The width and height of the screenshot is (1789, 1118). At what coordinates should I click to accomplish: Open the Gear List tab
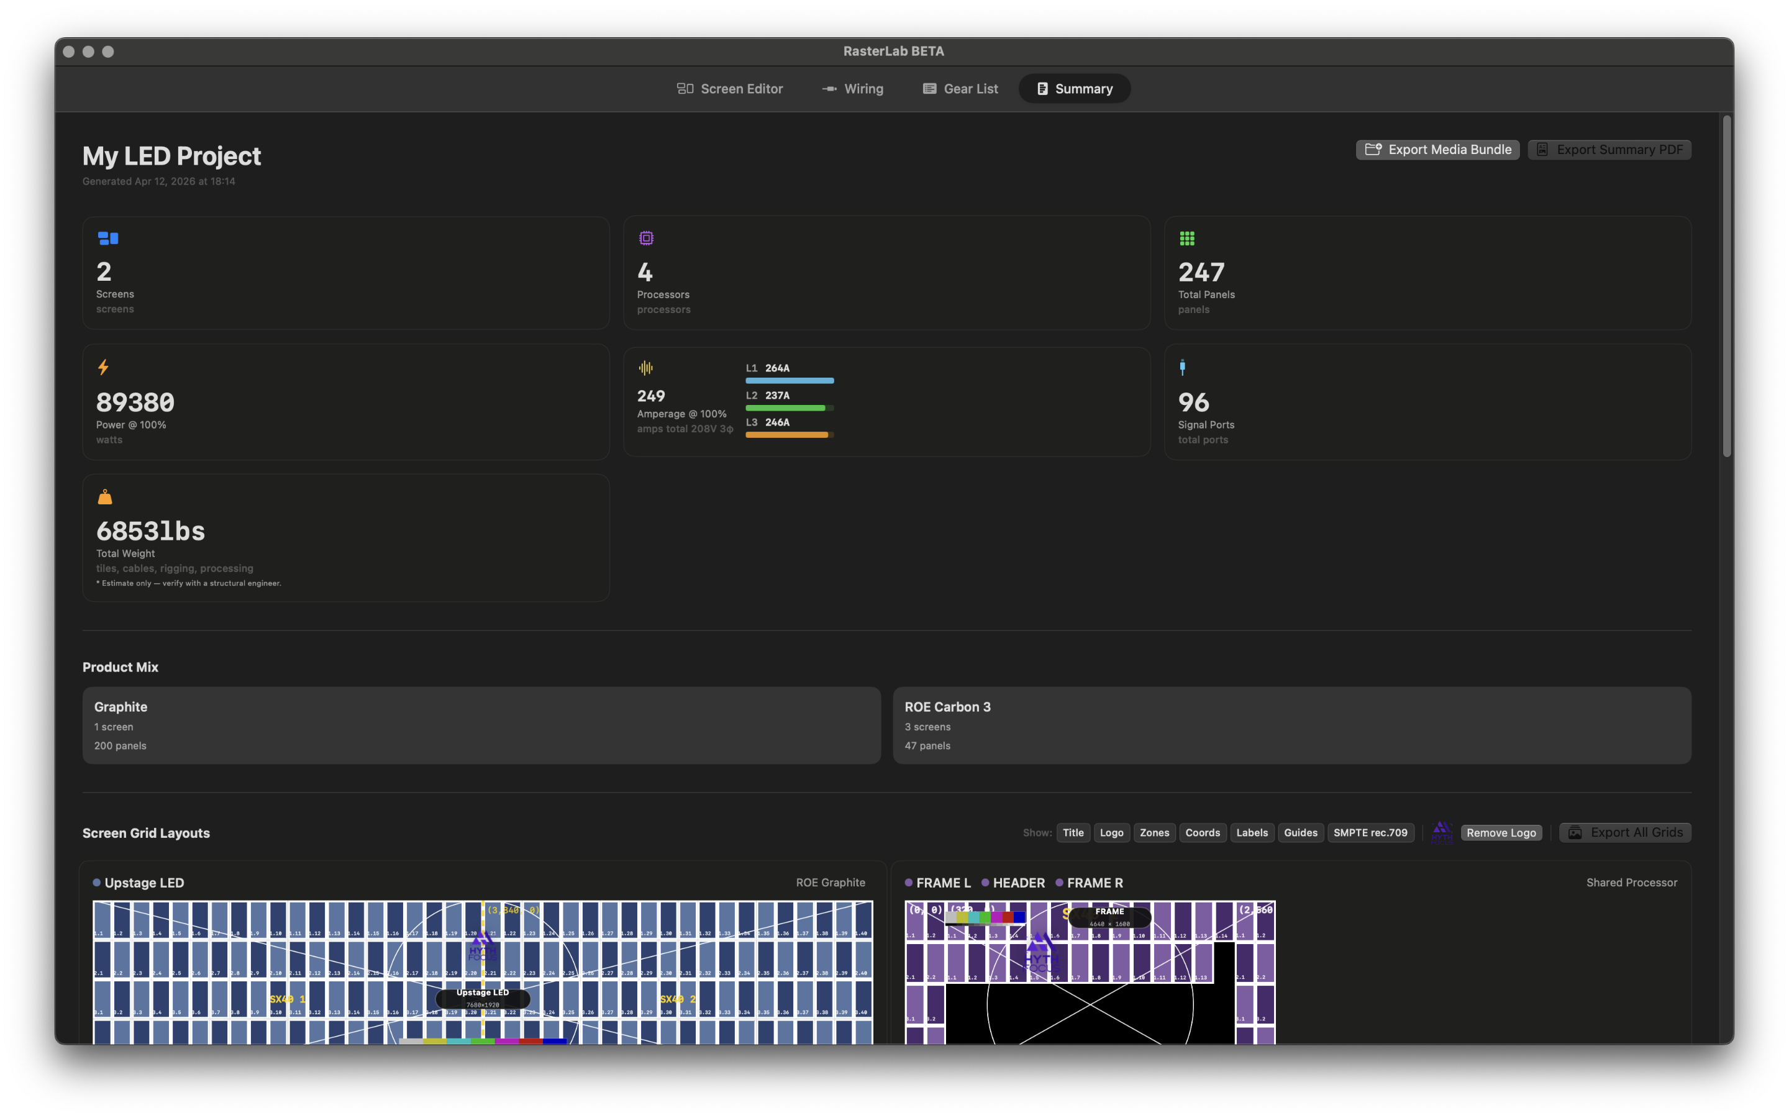pos(960,89)
